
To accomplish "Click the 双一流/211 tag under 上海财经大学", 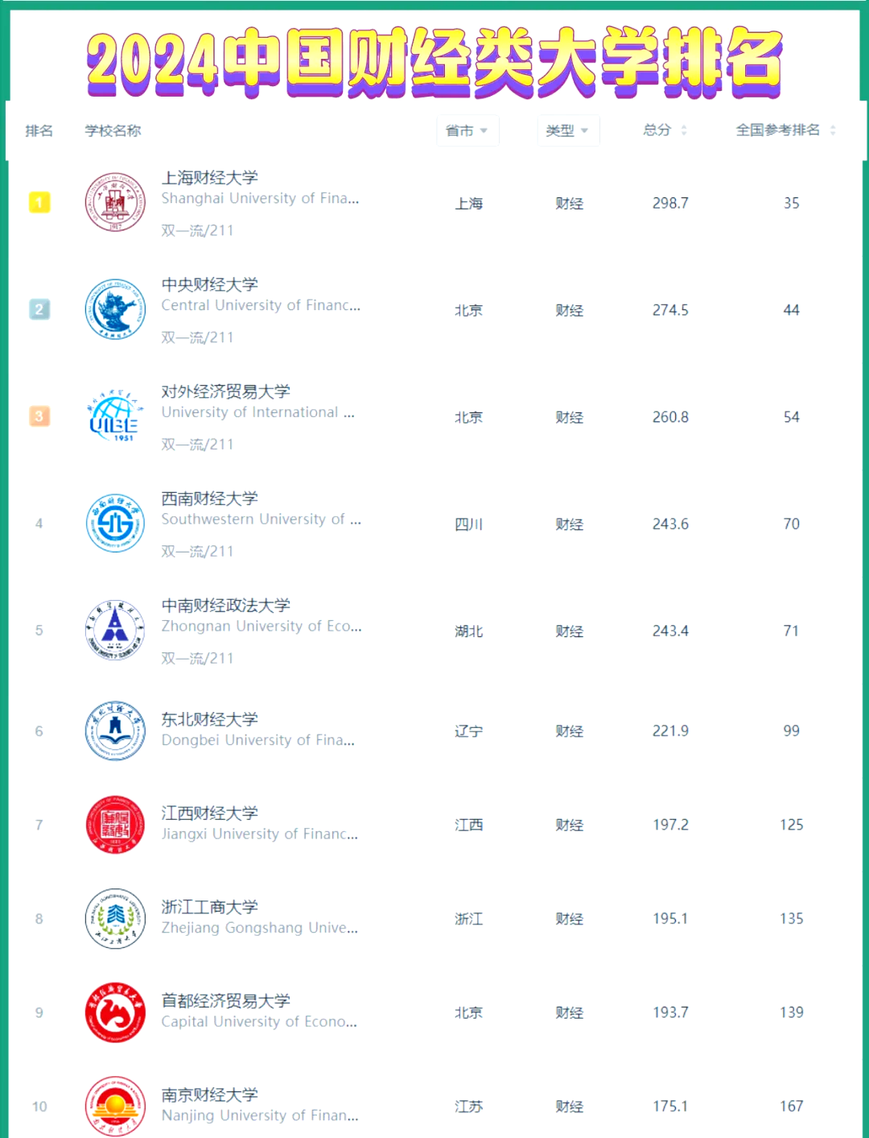I will [197, 230].
